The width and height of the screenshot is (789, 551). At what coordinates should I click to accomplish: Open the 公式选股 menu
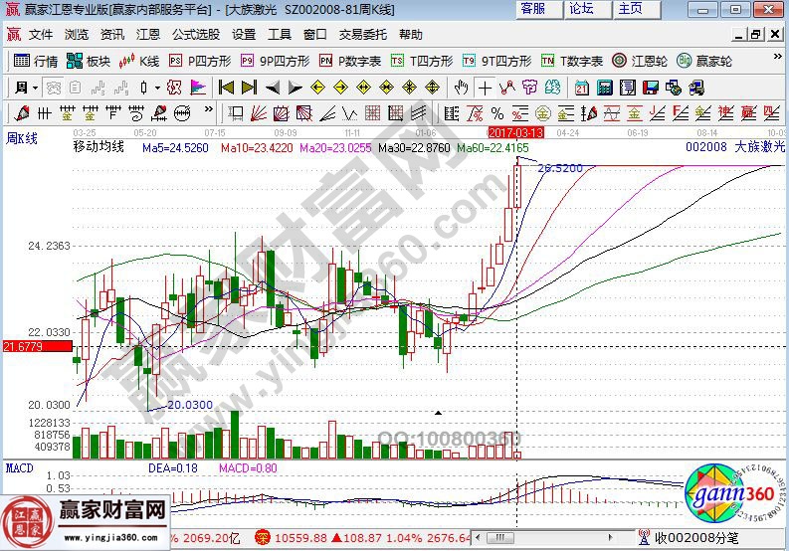pyautogui.click(x=196, y=34)
